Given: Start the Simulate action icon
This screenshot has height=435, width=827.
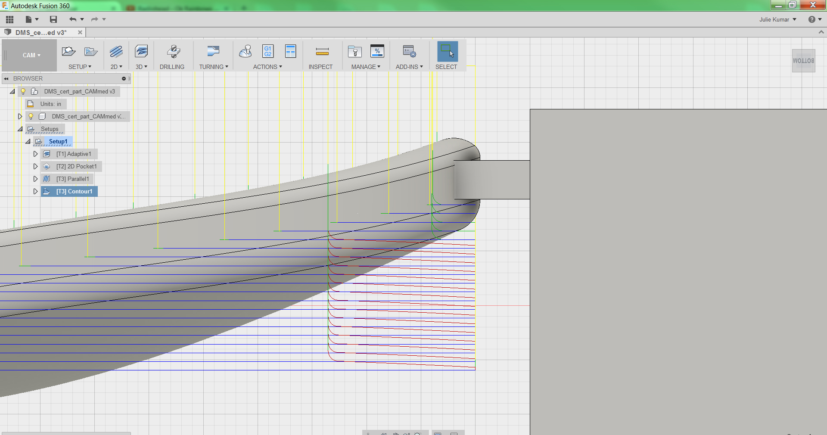Looking at the screenshot, I should coord(246,52).
